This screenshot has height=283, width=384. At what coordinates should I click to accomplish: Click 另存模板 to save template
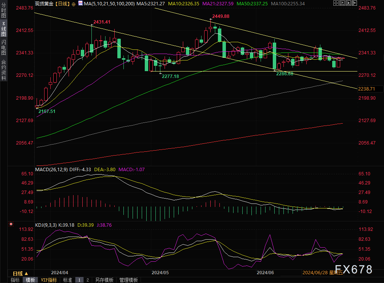104,280
